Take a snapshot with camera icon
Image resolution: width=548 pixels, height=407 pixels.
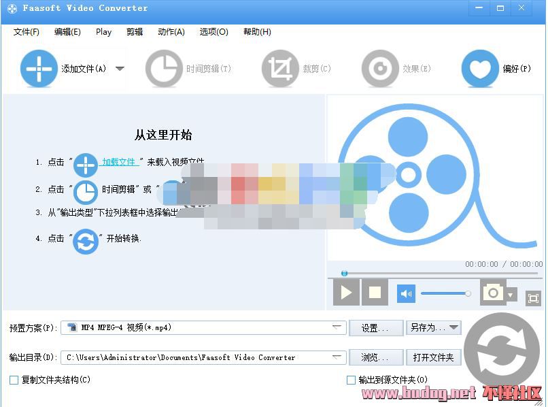[x=493, y=293]
